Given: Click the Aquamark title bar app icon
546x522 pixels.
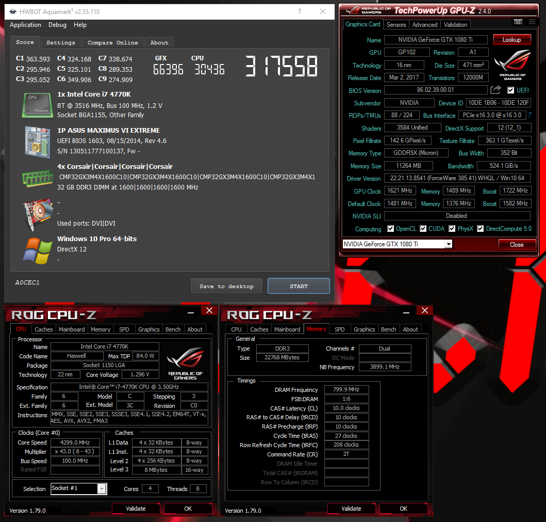Looking at the screenshot, I should [x=13, y=11].
